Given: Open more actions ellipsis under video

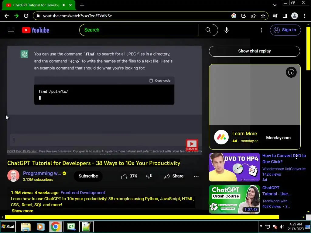Looking at the screenshot, I should coord(196,176).
